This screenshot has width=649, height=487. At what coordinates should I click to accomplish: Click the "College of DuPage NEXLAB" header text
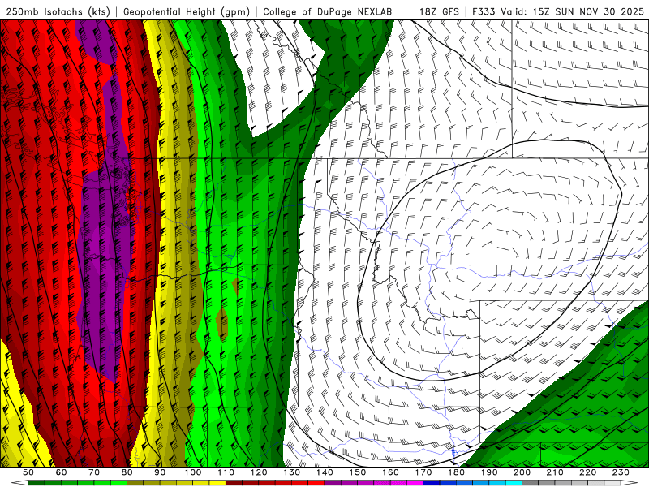coord(328,11)
